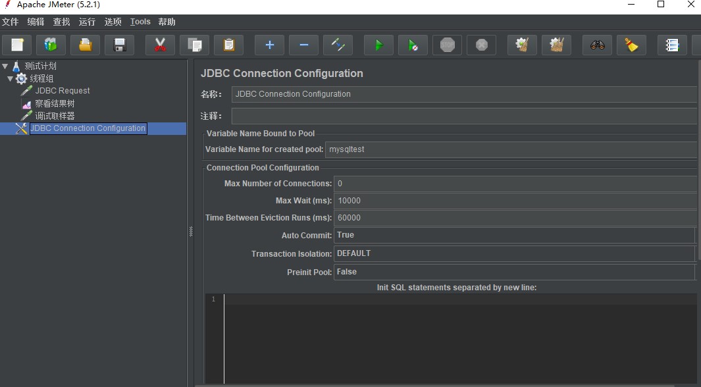Open Search with binoculars icon
This screenshot has height=387, width=701.
pyautogui.click(x=597, y=45)
